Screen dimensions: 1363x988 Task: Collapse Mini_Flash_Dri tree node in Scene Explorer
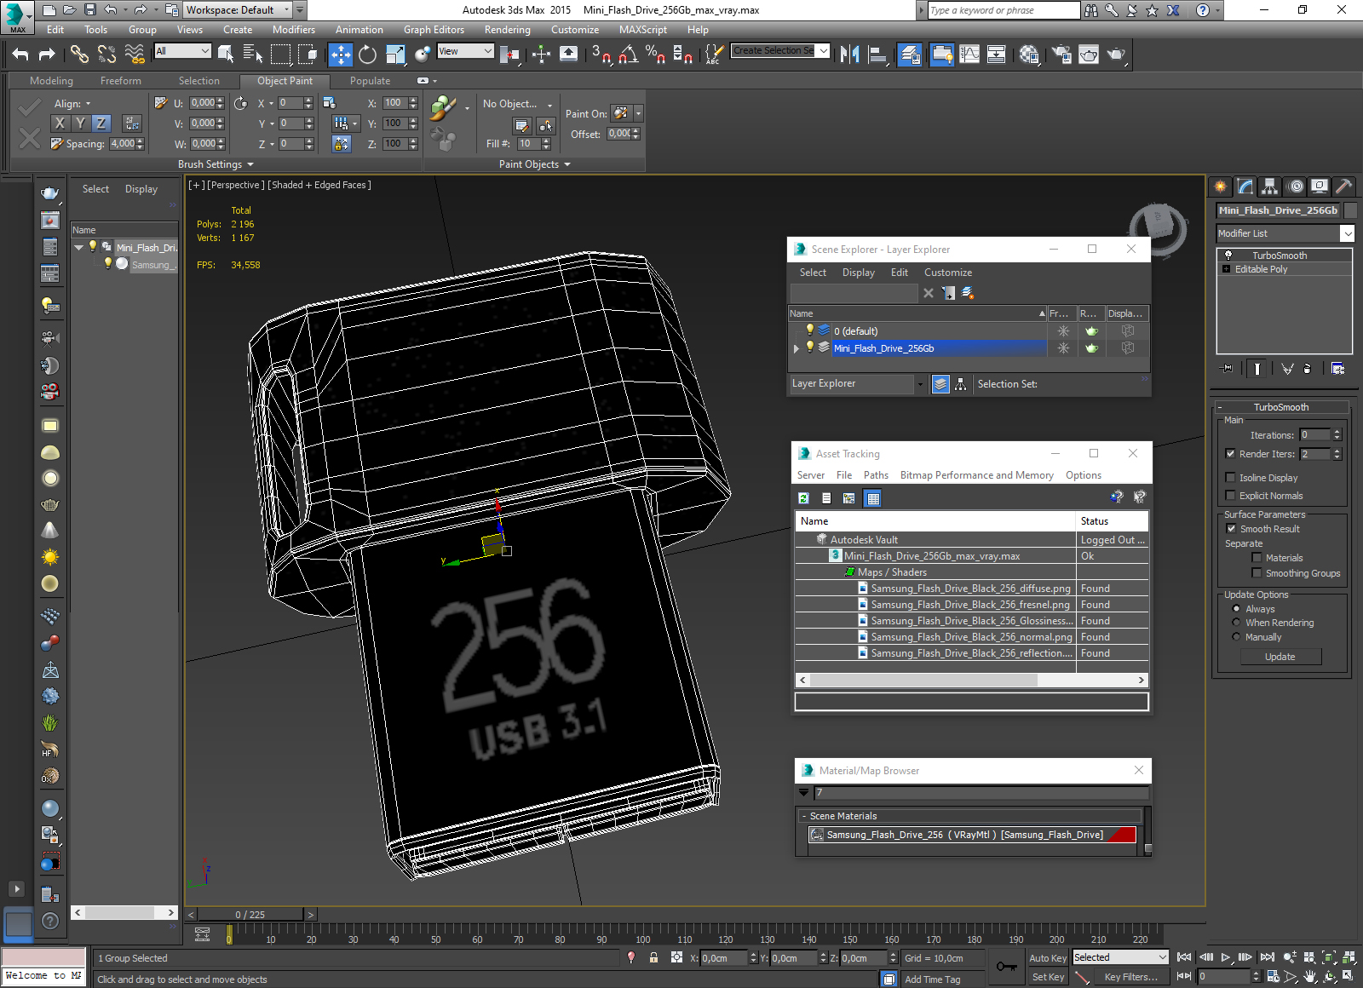79,247
